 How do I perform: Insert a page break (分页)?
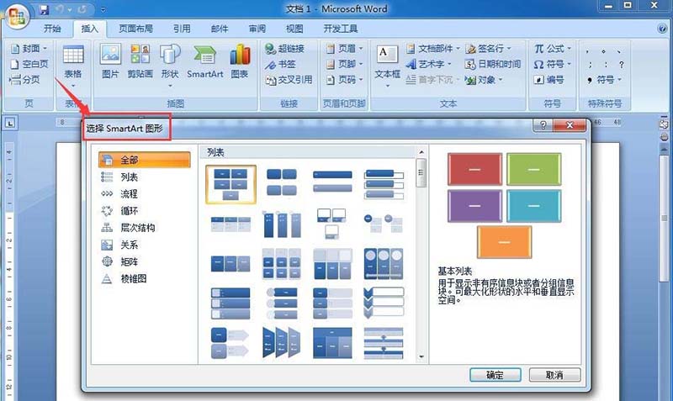click(x=25, y=79)
